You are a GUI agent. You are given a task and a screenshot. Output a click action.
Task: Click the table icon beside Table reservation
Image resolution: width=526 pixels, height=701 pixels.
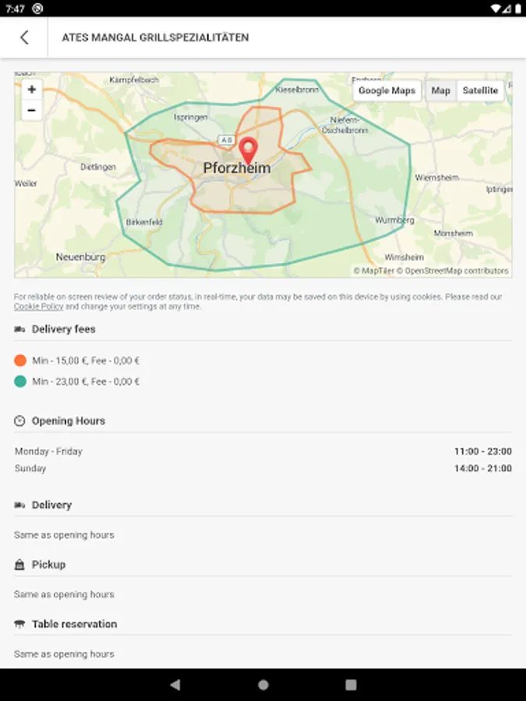19,624
